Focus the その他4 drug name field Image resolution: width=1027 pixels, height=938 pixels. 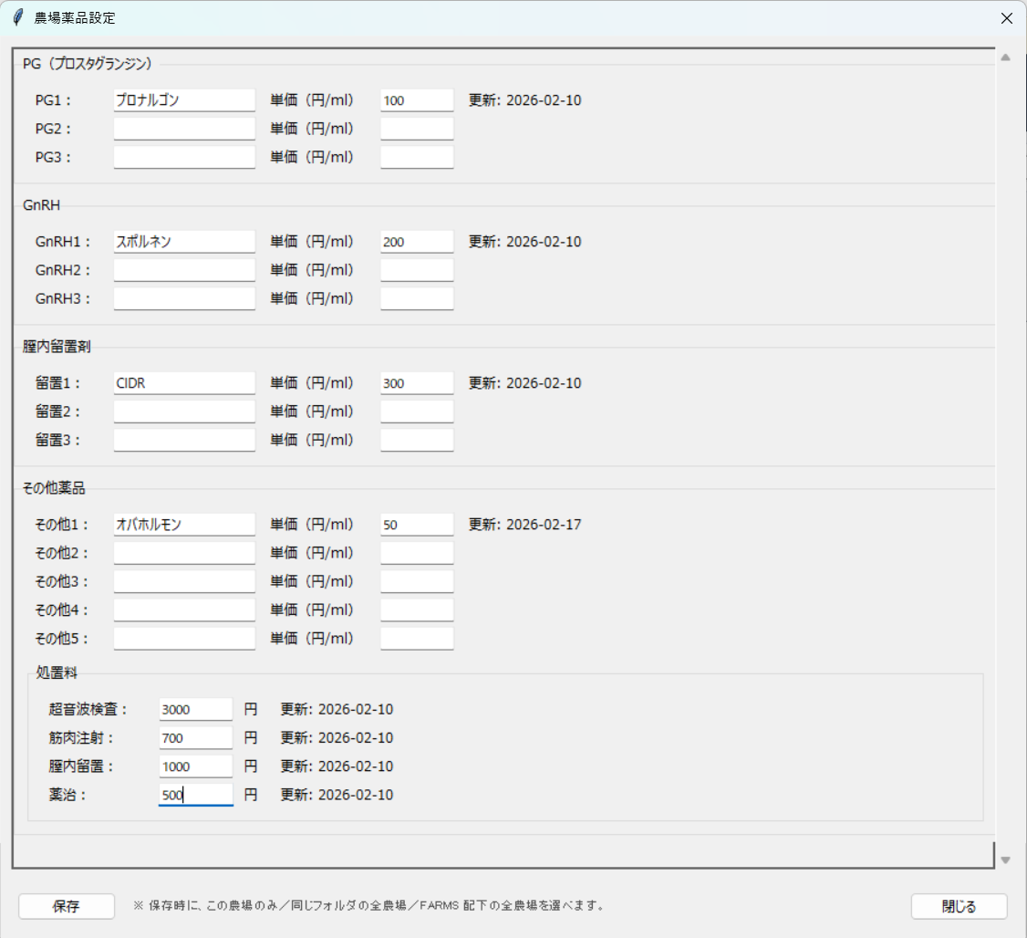coord(184,610)
